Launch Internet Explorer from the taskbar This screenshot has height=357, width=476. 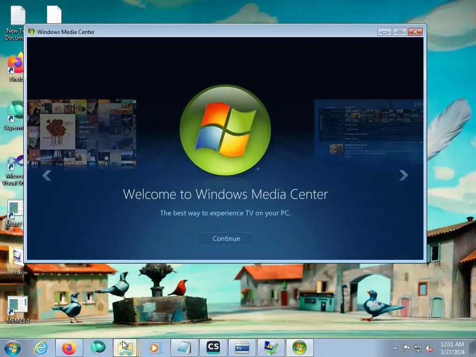point(41,348)
